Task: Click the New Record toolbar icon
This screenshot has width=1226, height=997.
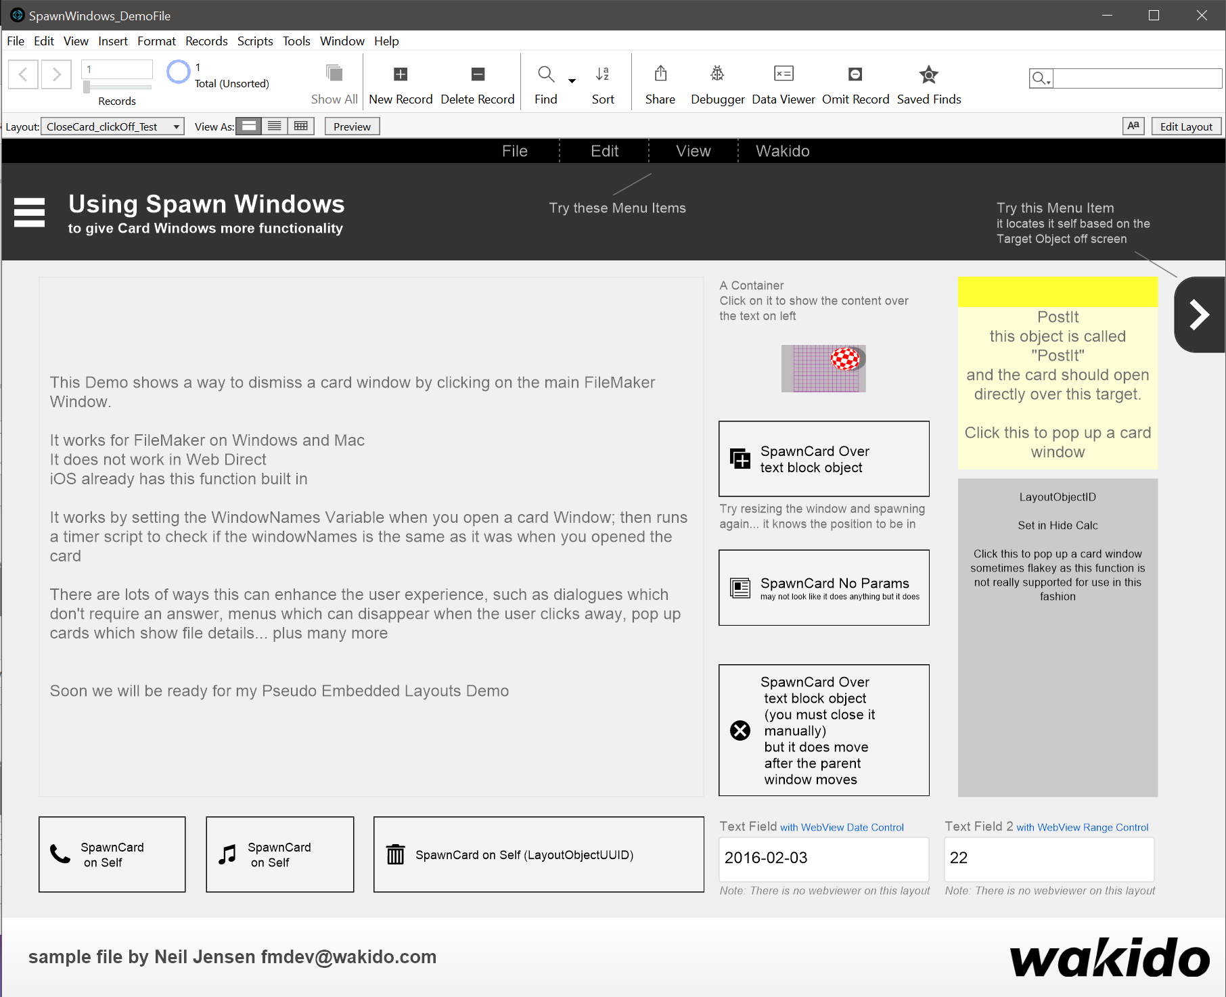Action: 400,74
